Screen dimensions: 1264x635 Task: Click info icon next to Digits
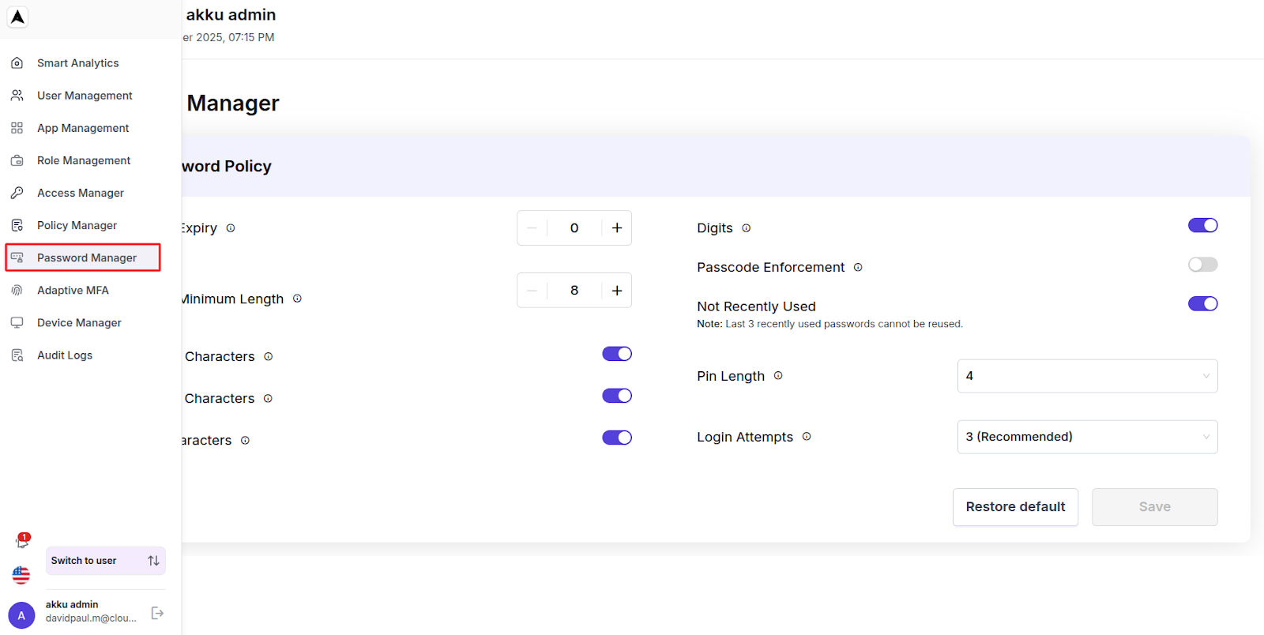tap(746, 228)
